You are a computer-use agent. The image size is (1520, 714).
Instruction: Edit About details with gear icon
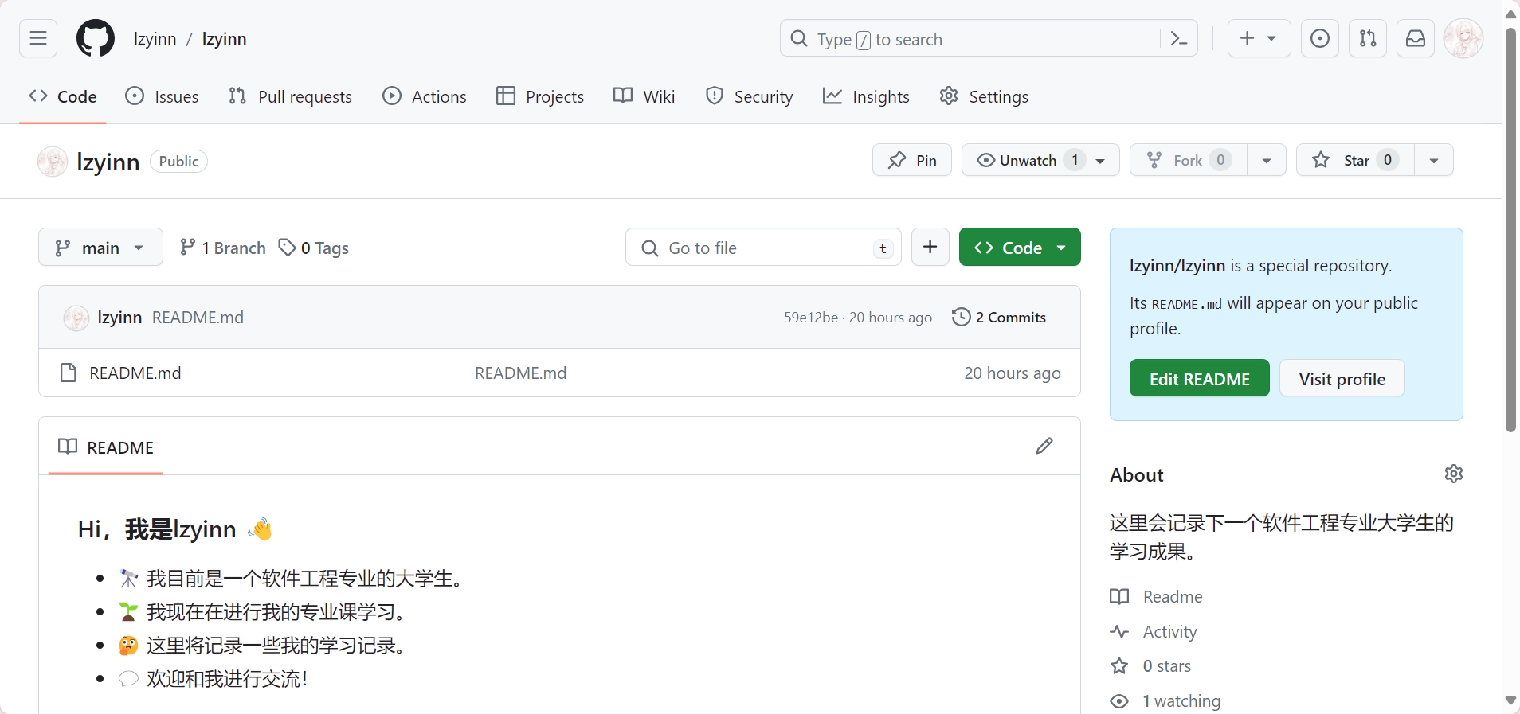pyautogui.click(x=1454, y=474)
